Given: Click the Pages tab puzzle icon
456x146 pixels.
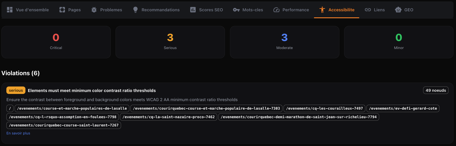Looking at the screenshot, I should tap(62, 10).
